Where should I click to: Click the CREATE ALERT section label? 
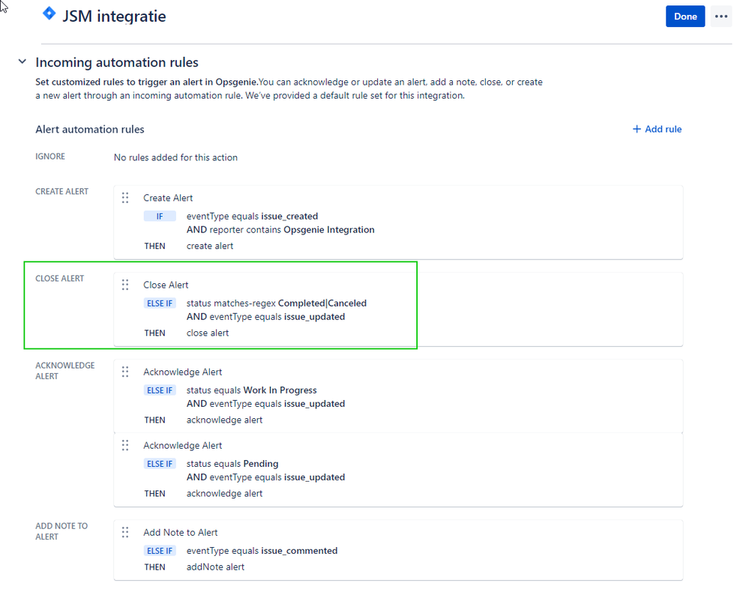[62, 191]
